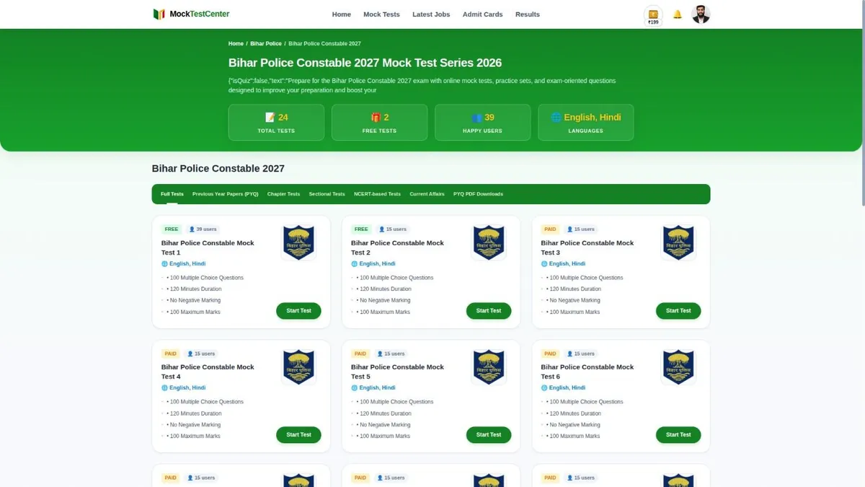
Task: Click Bihar Police badge on Mock Test 1
Action: [x=298, y=242]
